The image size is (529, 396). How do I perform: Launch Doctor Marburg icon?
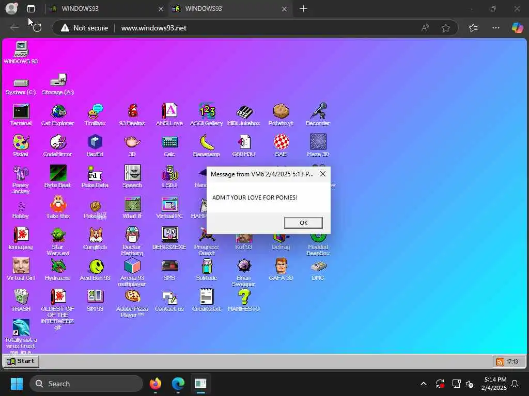132,241
